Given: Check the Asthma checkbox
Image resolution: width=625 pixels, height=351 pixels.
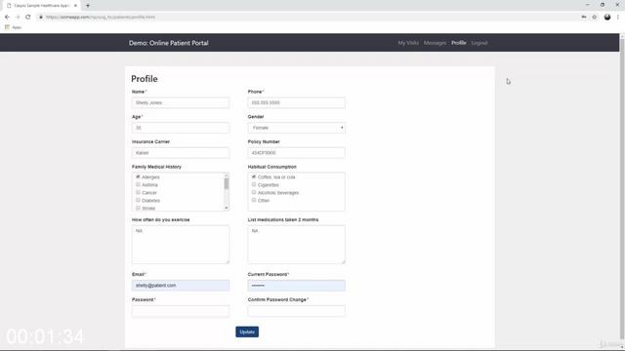Looking at the screenshot, I should (x=138, y=184).
